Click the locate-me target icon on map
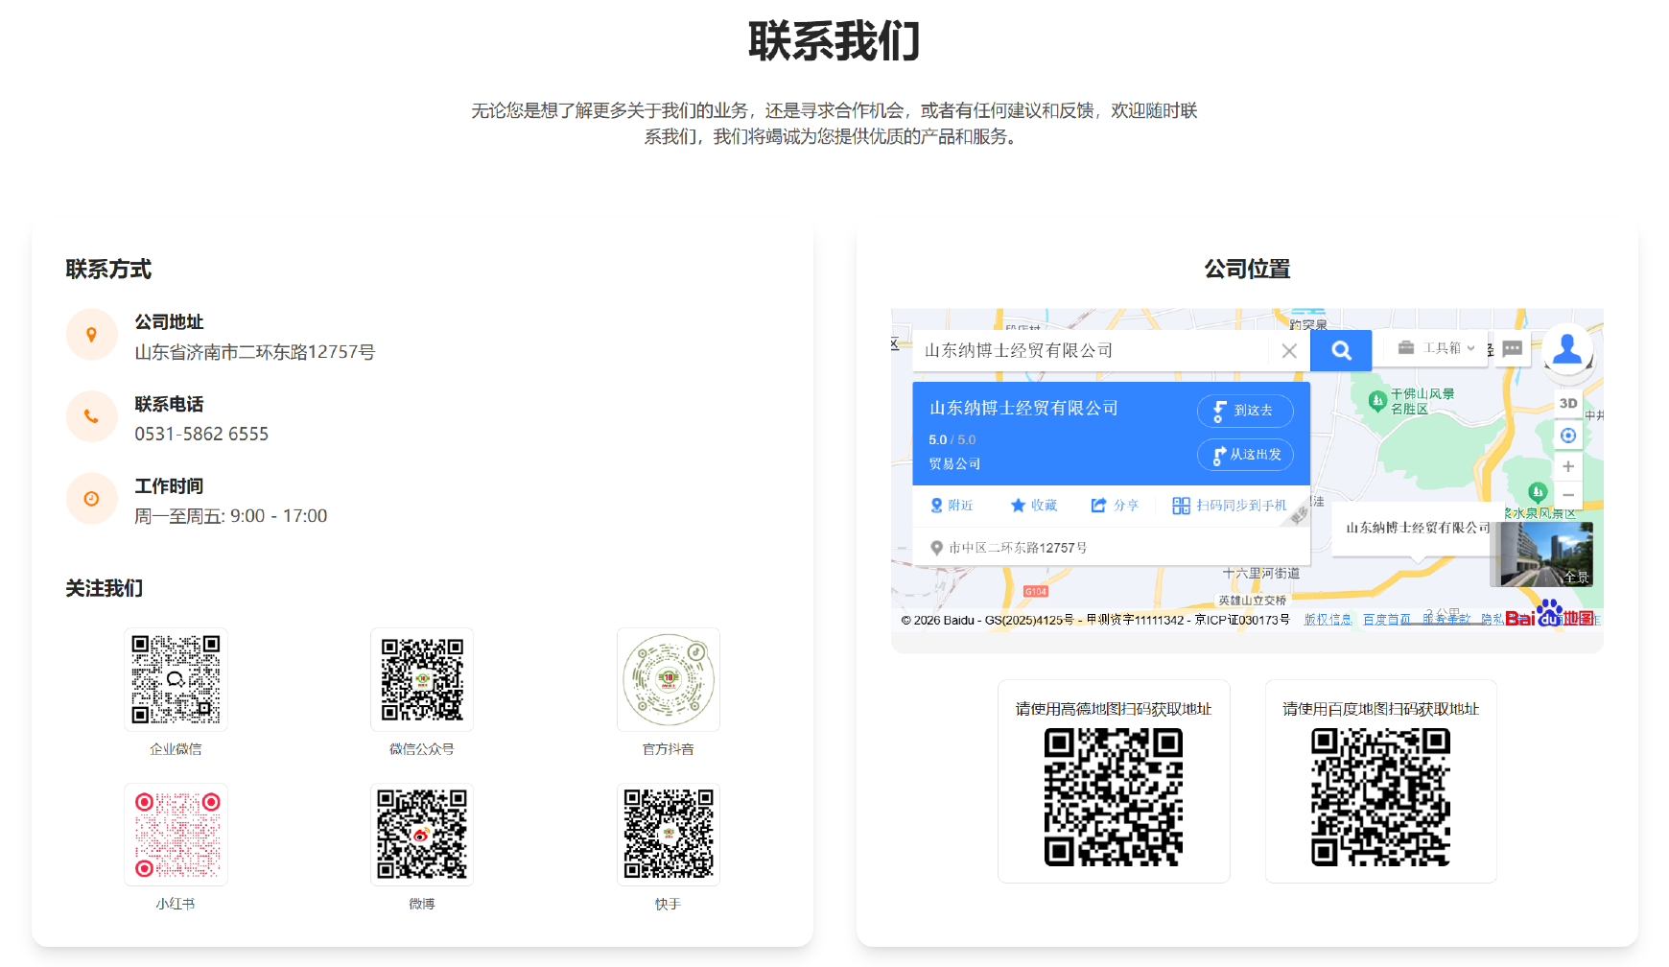 tap(1568, 436)
